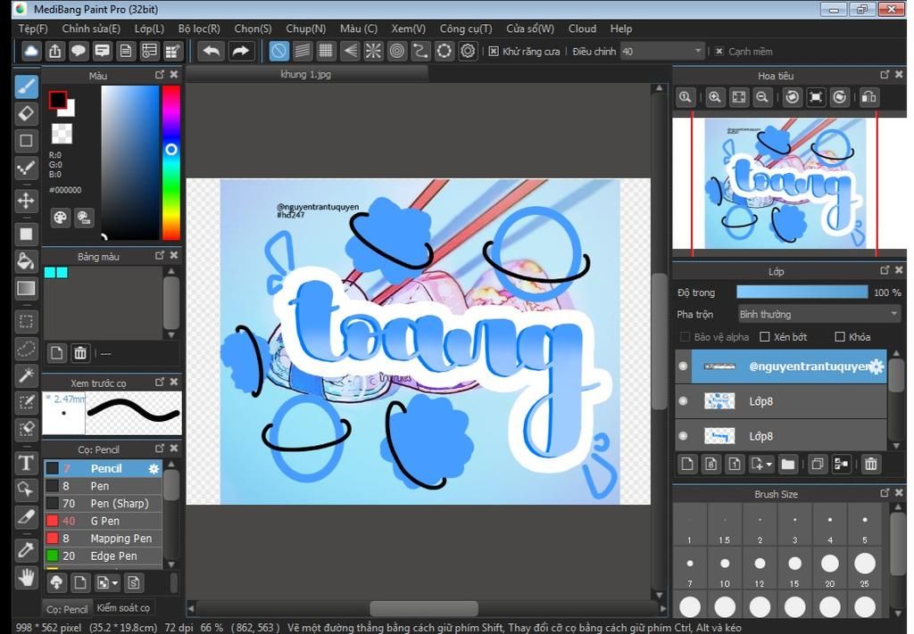Duplicate the layer in the Layers panel
This screenshot has width=914, height=634.
click(818, 464)
